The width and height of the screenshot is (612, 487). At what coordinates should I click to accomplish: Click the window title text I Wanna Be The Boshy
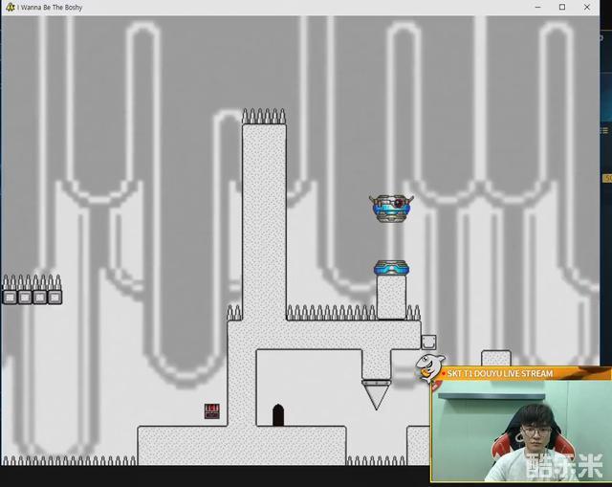[50, 8]
